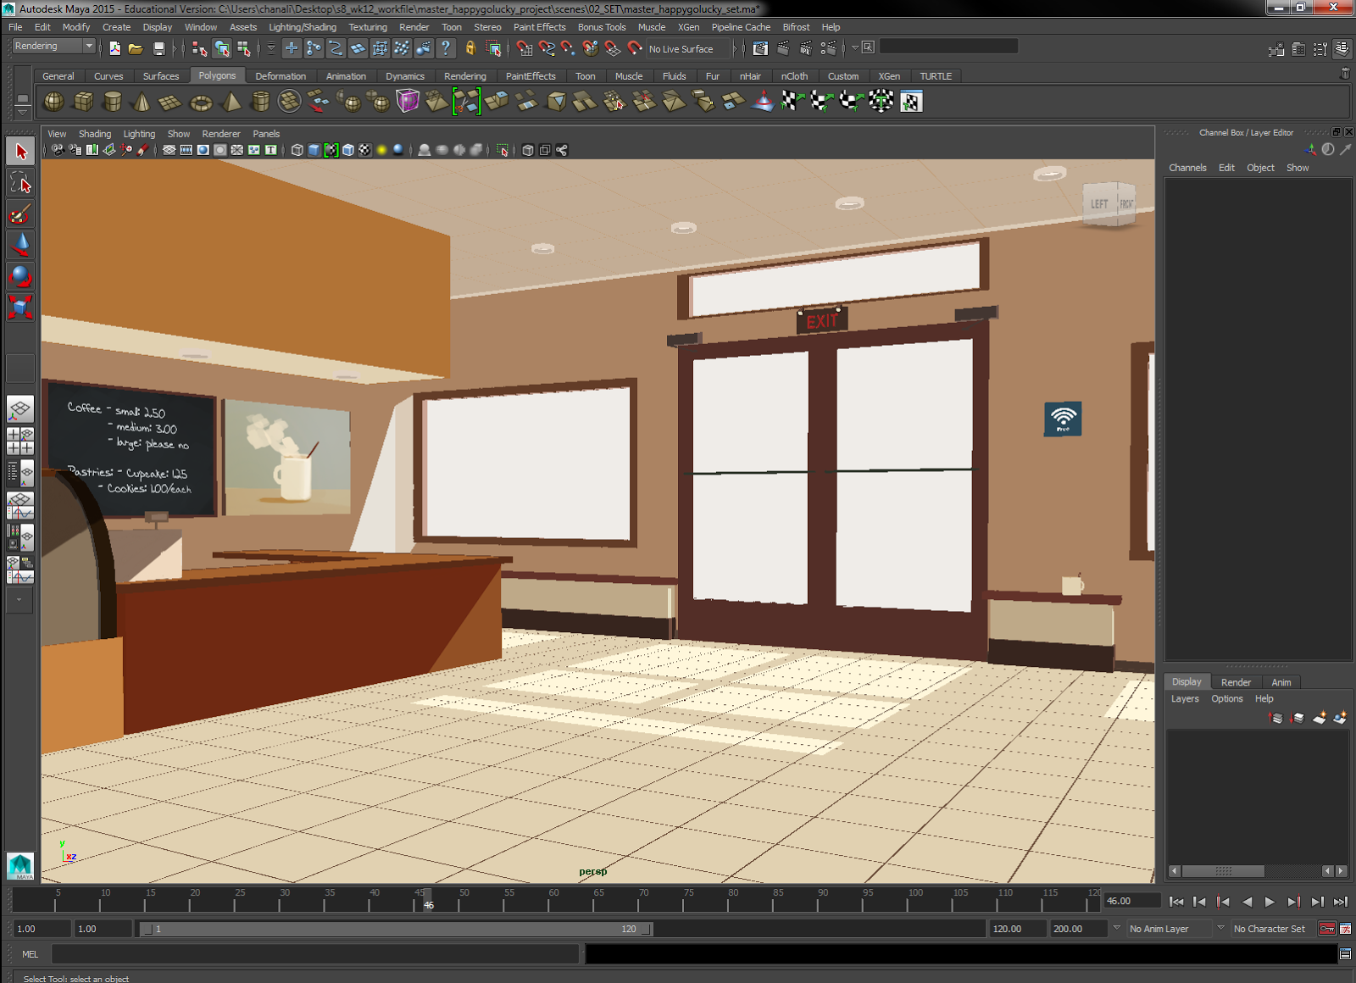Open the Rendering menu set dropdown
The width and height of the screenshot is (1356, 983).
coord(53,47)
